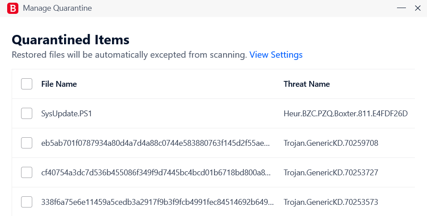Choose the Trojan.GenericKD.70253573 threat entry

click(331, 202)
